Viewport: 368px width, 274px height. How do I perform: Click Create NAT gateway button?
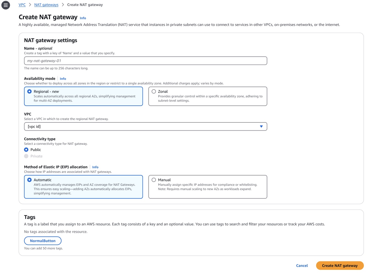coord(340,265)
